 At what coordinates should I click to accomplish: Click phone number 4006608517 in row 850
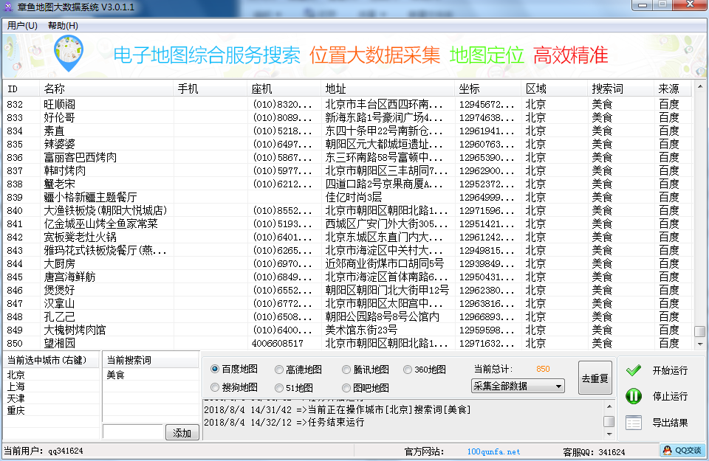pos(277,343)
